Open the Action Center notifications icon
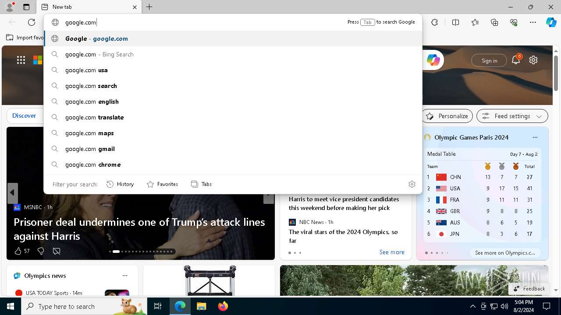The image size is (561, 315). [547, 306]
